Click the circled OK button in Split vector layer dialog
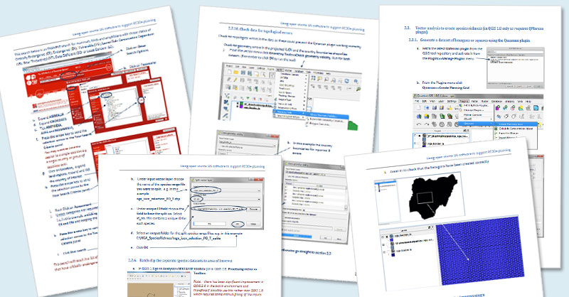Image resolution: width=569 pixels, height=297 pixels. [x=238, y=224]
